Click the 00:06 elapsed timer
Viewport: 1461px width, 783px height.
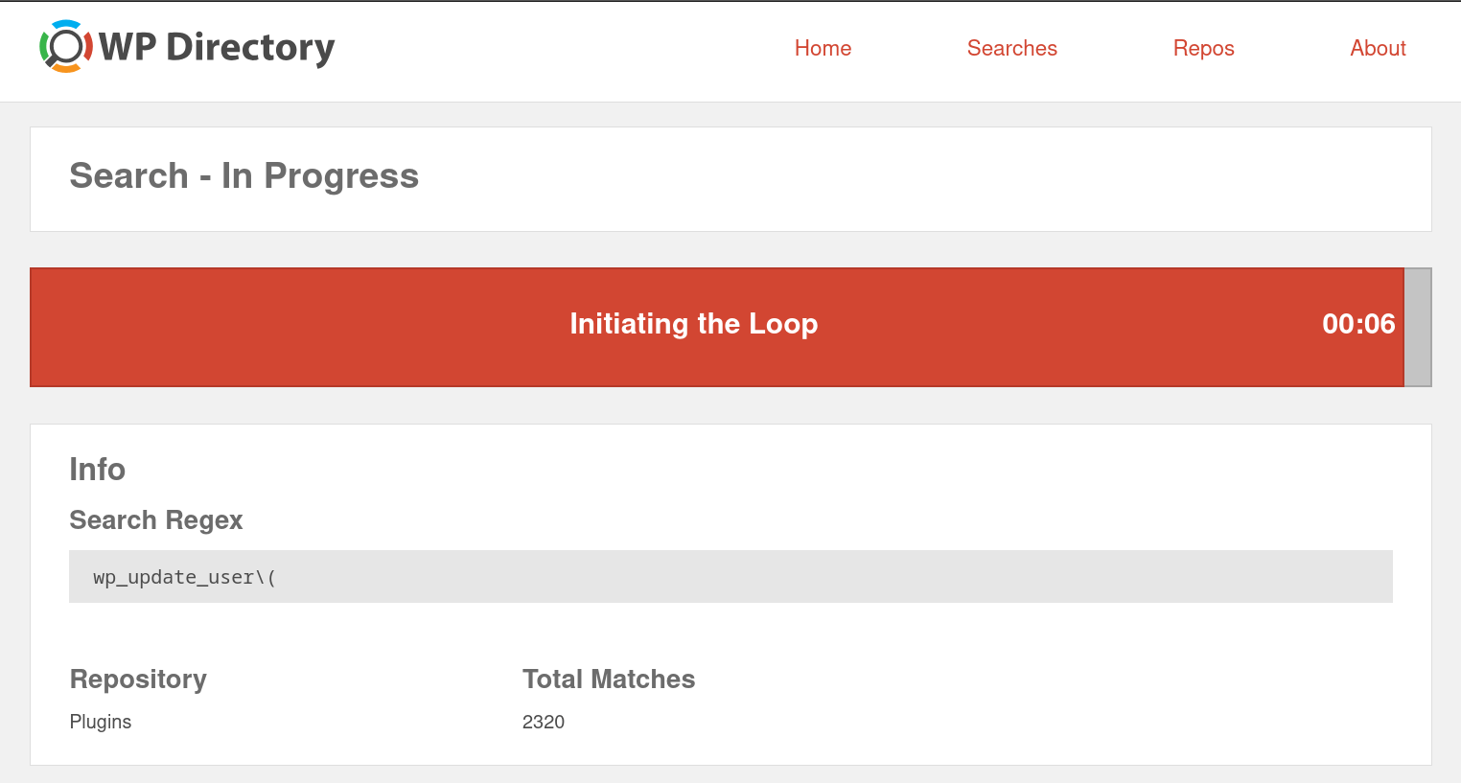click(1358, 324)
